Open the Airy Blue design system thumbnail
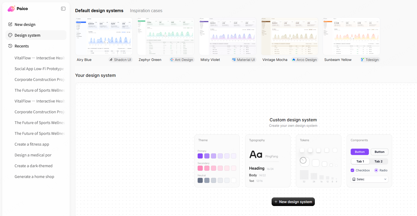 pyautogui.click(x=104, y=36)
